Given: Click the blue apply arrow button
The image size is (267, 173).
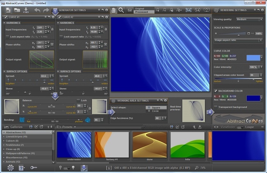Looking at the screenshot, I should [x=84, y=168].
